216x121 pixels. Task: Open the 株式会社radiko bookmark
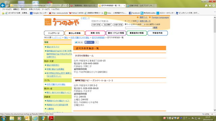(148, 13)
